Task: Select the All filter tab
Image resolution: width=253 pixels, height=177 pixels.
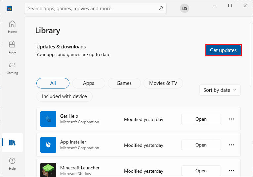Action: click(x=53, y=83)
